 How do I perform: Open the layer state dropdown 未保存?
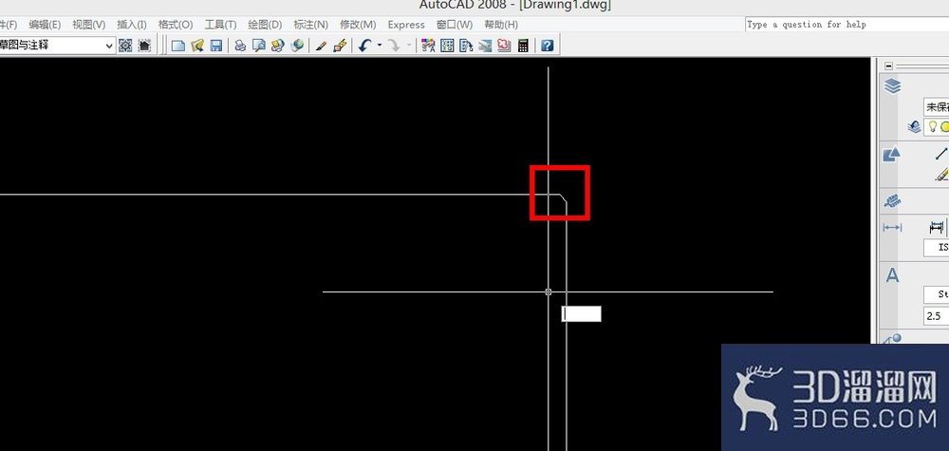tap(936, 107)
